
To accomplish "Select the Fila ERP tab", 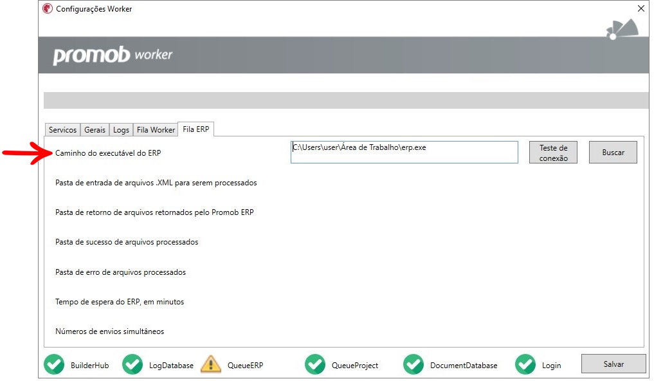I will pyautogui.click(x=196, y=129).
